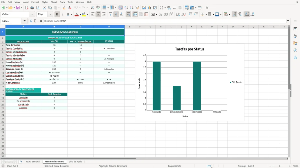Toggle Underline formatting
The height and width of the screenshot is (168, 300).
coord(68,14)
